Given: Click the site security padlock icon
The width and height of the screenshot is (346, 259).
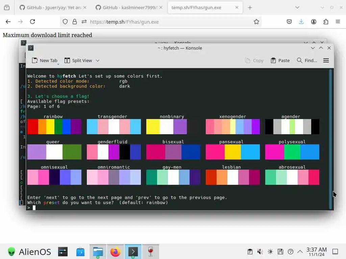Looking at the screenshot, I should (75, 22).
